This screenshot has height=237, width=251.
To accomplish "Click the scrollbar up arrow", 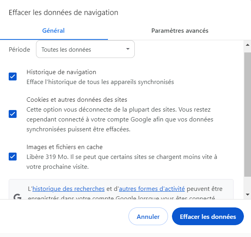I will point(247,44).
